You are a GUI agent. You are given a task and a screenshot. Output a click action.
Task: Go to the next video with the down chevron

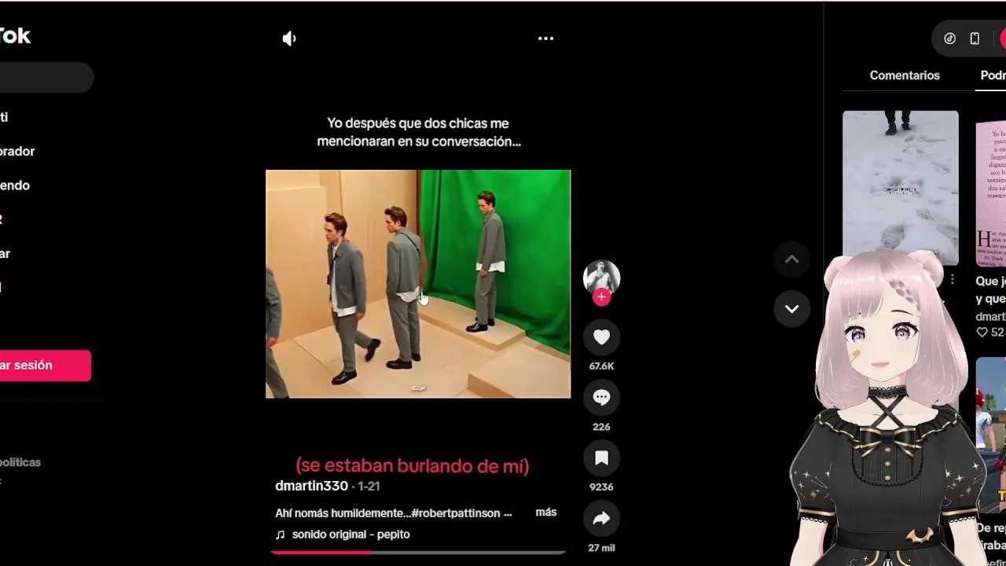(x=791, y=309)
